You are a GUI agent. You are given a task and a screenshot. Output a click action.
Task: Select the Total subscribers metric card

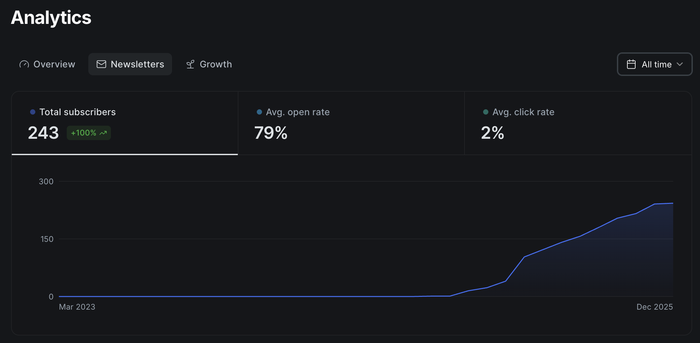(x=125, y=123)
